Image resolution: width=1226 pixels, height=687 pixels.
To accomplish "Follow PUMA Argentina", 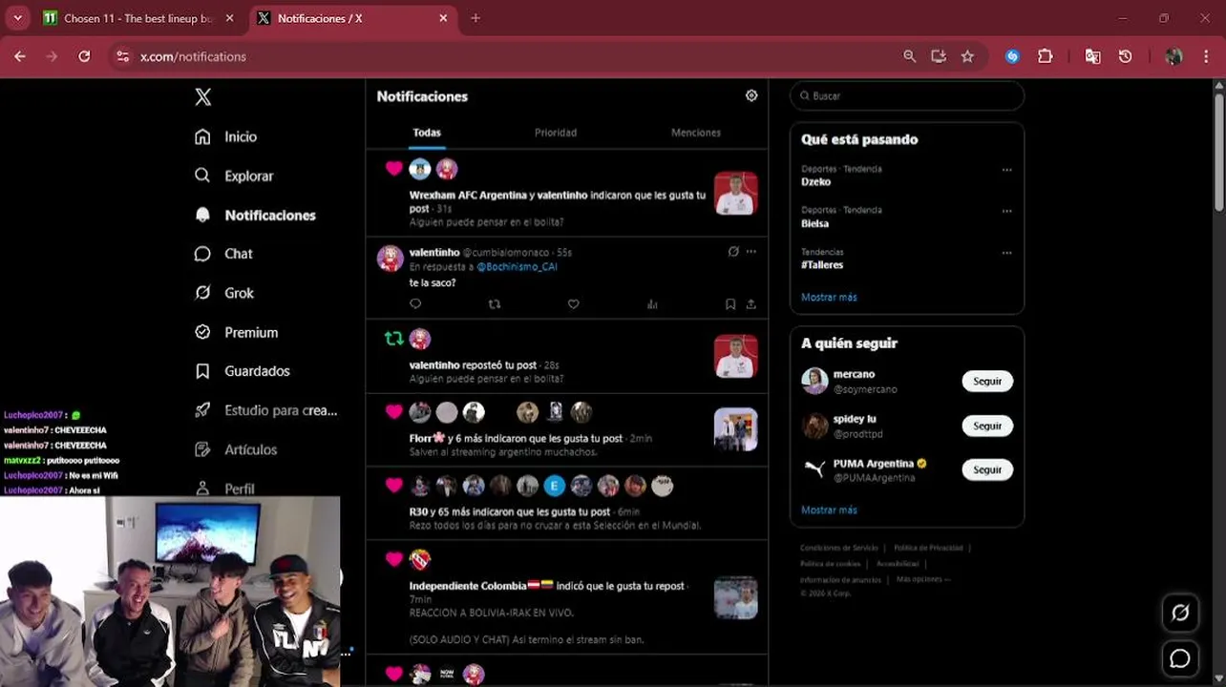I will (987, 469).
